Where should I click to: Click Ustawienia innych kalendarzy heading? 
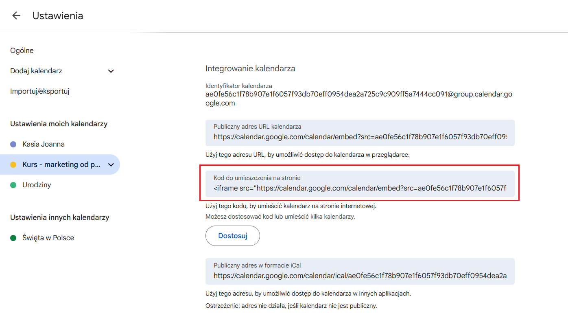60,217
